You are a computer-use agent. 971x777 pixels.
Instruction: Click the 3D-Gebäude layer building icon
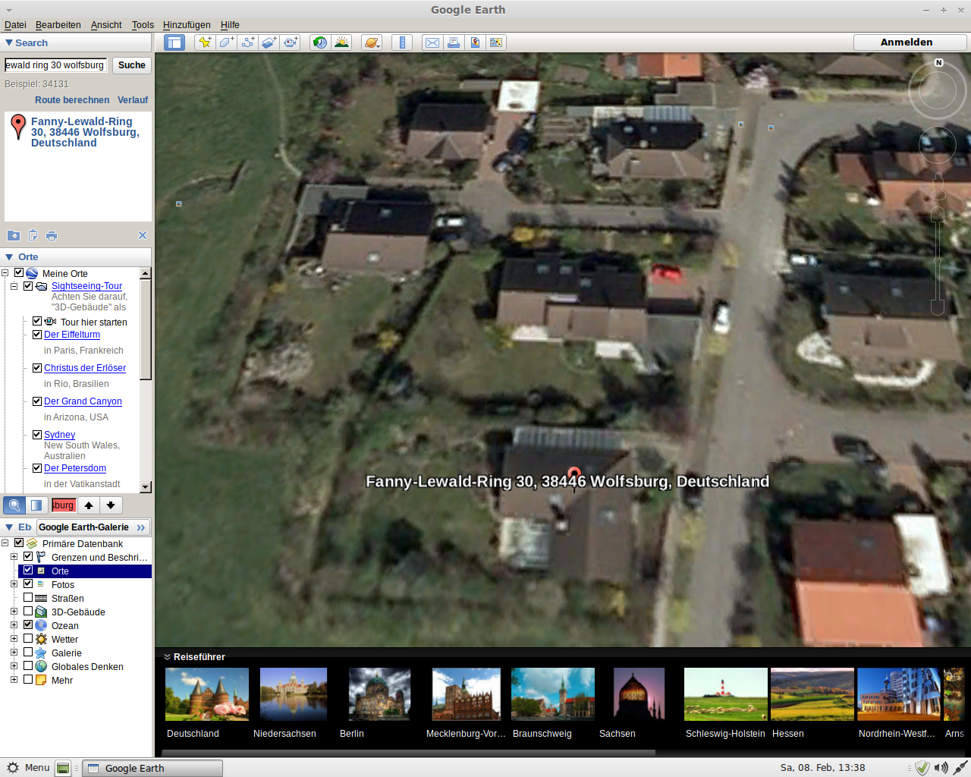pos(41,612)
